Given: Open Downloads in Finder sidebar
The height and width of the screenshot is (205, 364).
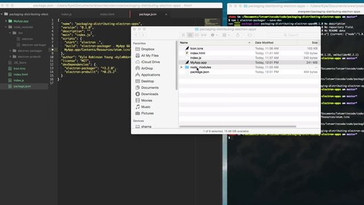Looking at the screenshot, I should coord(150,94).
